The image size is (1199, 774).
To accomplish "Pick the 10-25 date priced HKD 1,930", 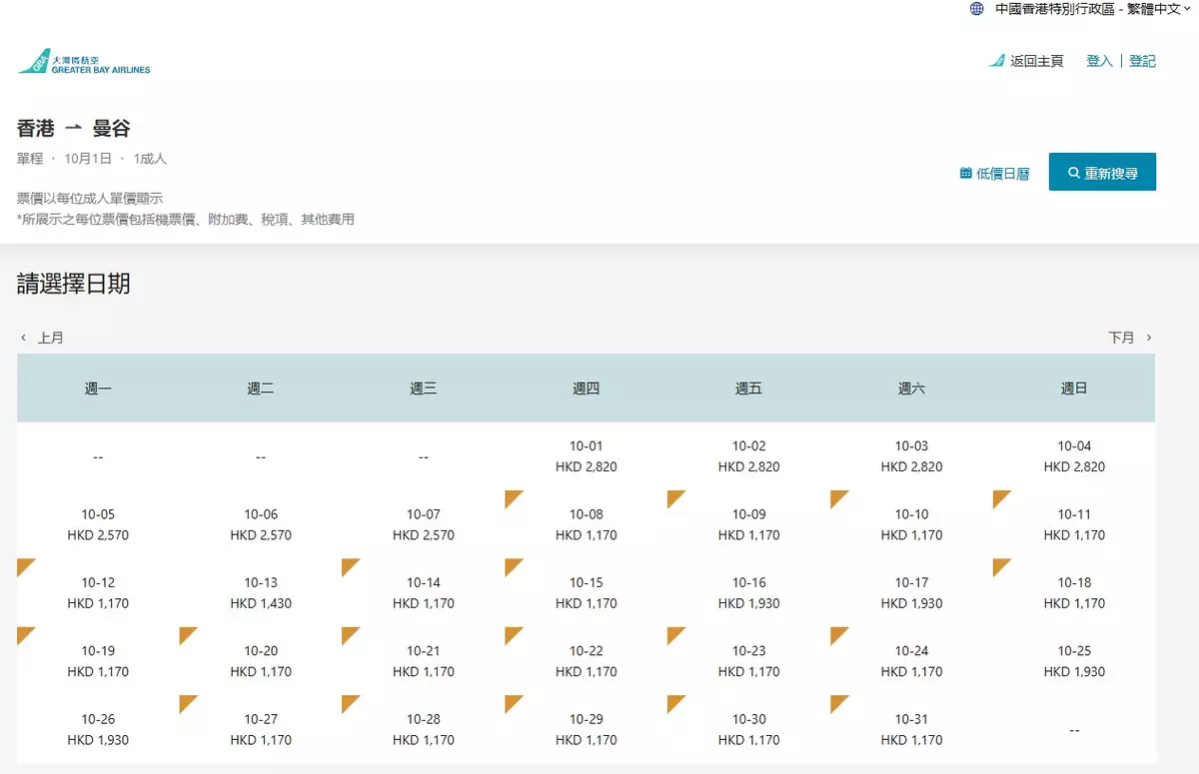I will [x=1074, y=661].
